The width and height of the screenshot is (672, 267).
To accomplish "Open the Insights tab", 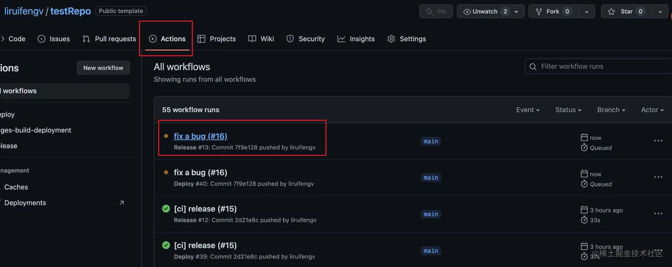I will (x=356, y=39).
